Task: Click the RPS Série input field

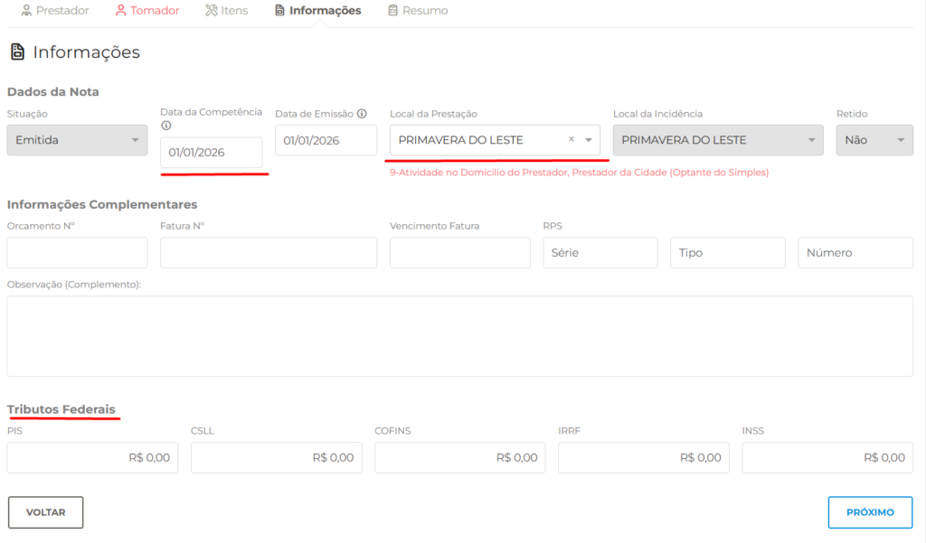Action: point(600,253)
